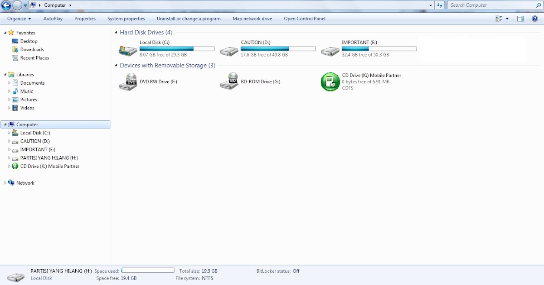Click '8.07 GB free of 29.3 GB' text
This screenshot has height=285, width=544.
[163, 55]
